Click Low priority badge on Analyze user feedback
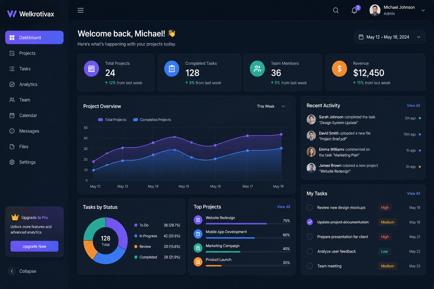The width and height of the screenshot is (434, 289). (x=384, y=251)
